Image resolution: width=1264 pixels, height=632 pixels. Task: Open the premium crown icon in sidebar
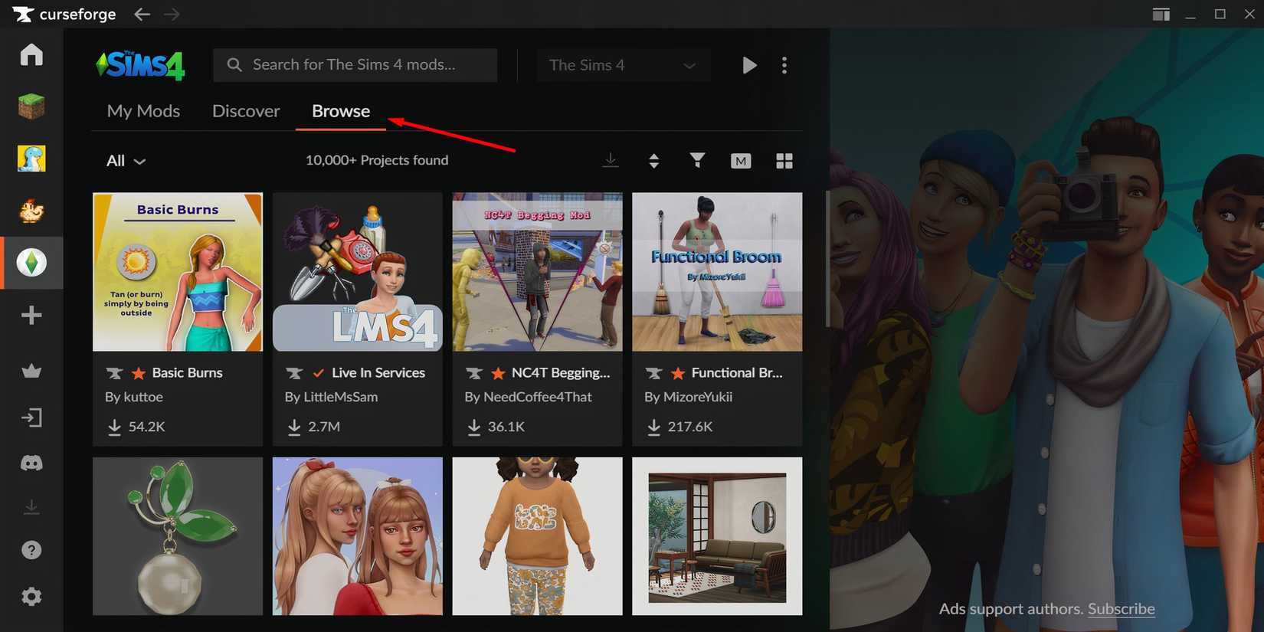pyautogui.click(x=31, y=372)
